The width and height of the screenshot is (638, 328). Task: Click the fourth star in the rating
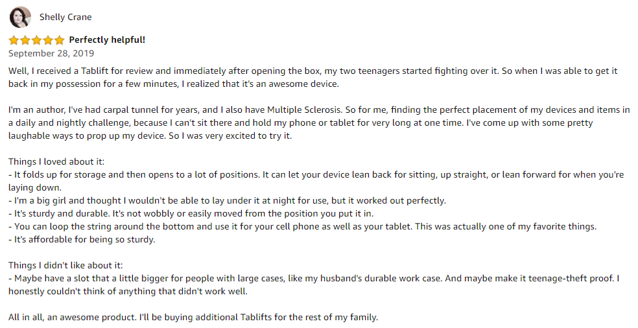click(48, 40)
